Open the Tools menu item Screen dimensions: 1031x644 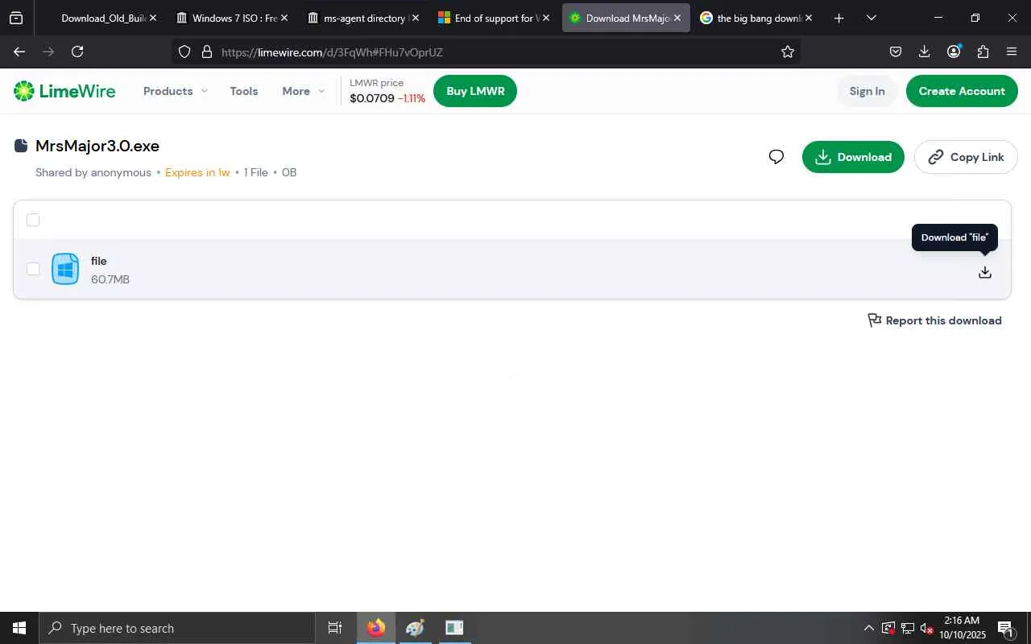(244, 91)
